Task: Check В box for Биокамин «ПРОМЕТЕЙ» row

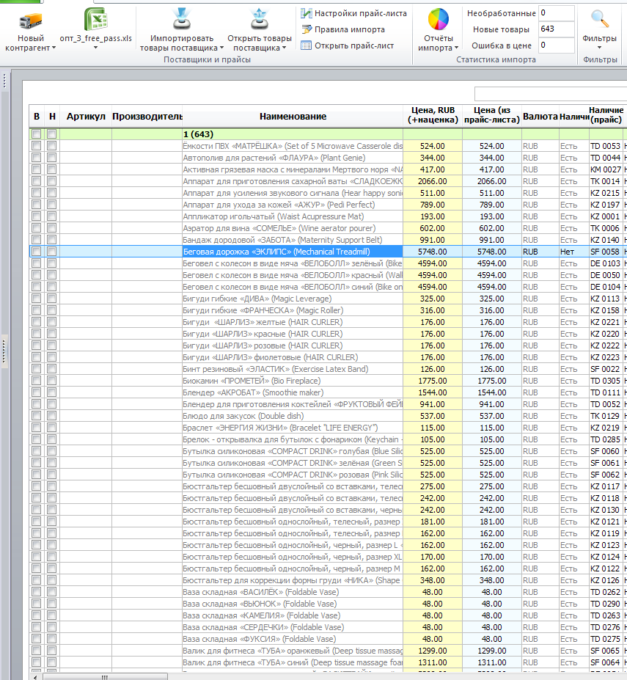Action: (x=37, y=381)
